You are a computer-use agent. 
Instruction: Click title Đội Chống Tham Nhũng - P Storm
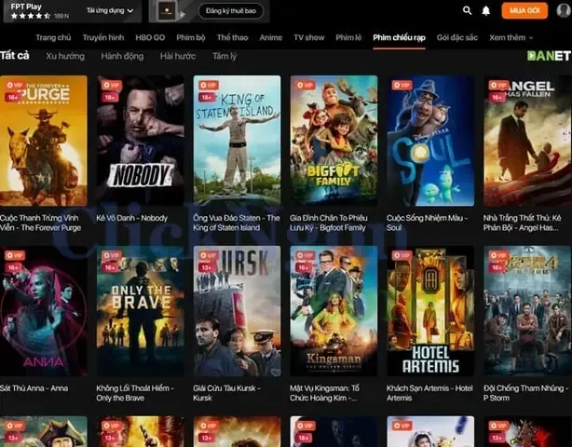pyautogui.click(x=526, y=393)
